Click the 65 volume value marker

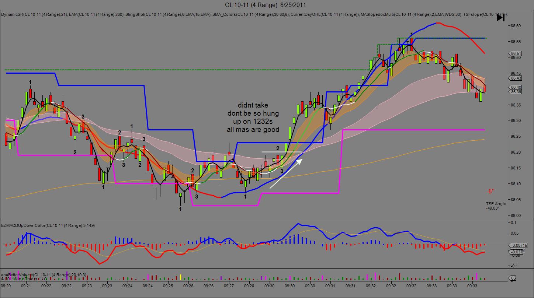pyautogui.click(x=513, y=278)
